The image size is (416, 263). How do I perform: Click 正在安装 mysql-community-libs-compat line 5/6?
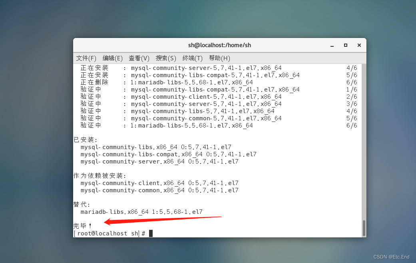[x=219, y=75]
